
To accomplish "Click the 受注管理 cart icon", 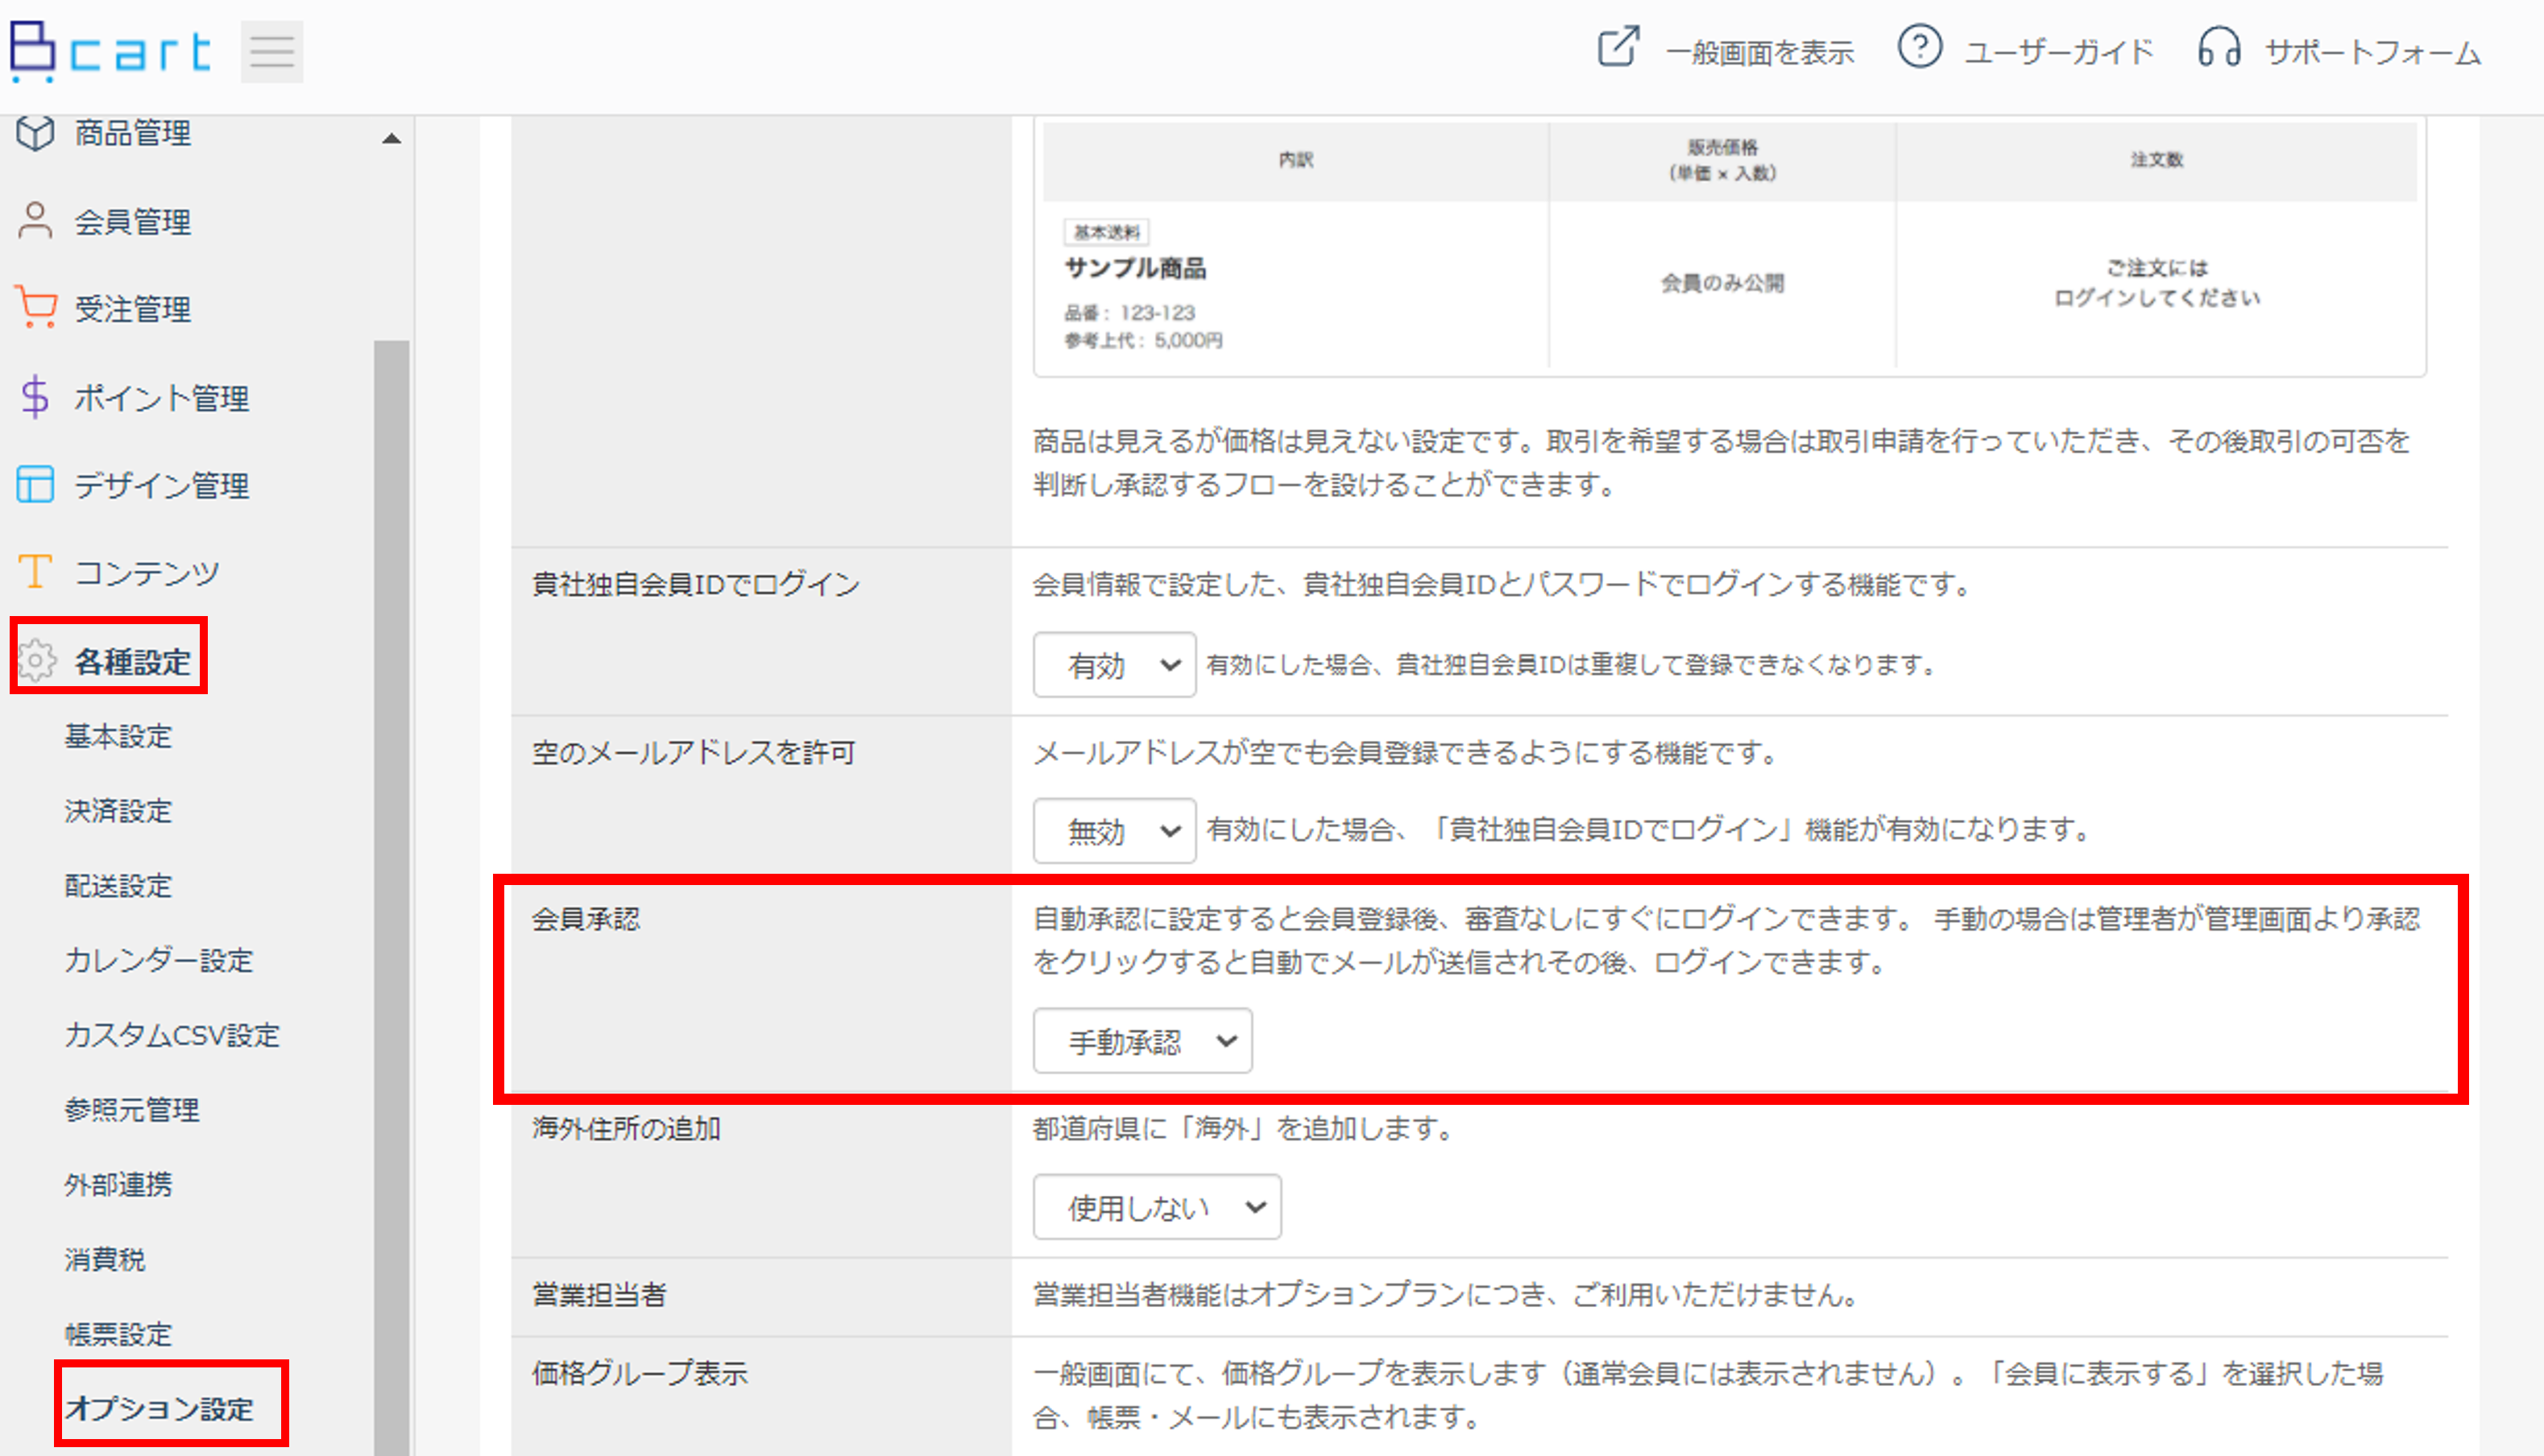I will click(36, 308).
